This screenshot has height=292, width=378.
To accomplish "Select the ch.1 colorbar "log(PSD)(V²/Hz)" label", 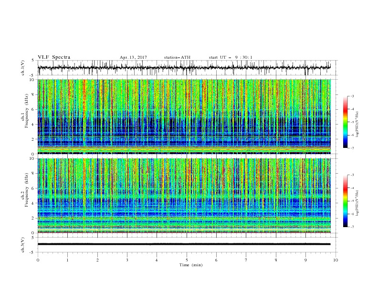I will (x=357, y=125).
